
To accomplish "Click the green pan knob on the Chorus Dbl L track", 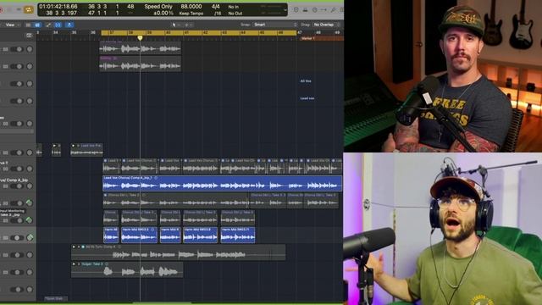I will click(30, 203).
